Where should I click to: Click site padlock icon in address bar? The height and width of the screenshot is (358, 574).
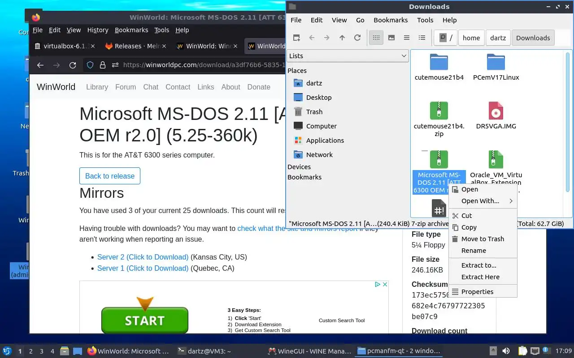click(103, 65)
